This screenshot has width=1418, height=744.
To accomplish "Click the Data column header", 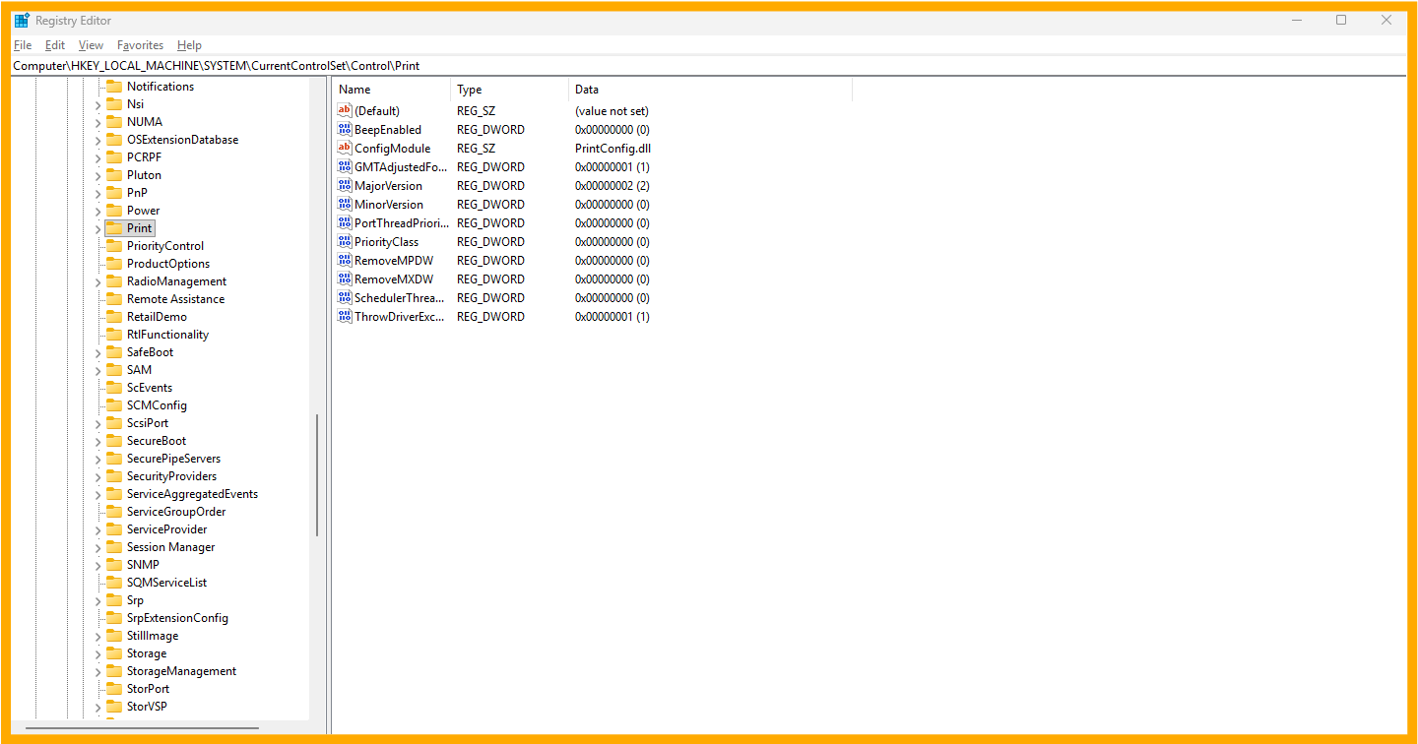I will point(709,90).
